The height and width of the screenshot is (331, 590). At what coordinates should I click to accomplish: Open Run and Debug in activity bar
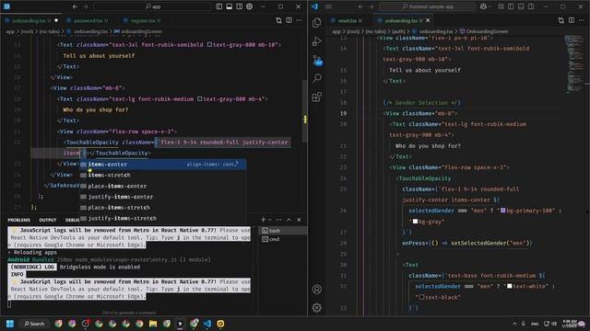(317, 40)
